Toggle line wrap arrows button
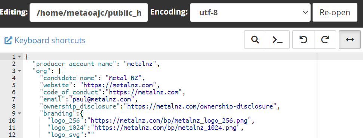Image resolution: width=363 pixels, height=138 pixels. click(350, 40)
